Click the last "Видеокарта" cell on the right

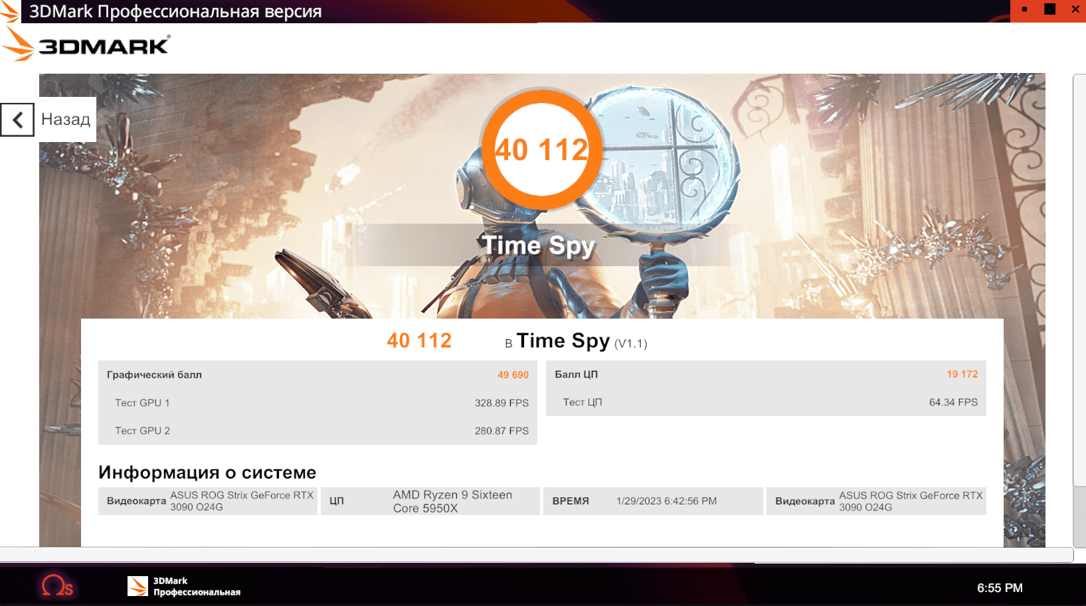point(876,501)
